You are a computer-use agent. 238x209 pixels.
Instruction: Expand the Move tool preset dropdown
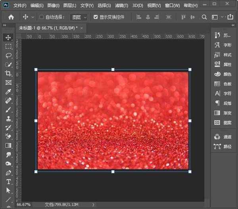point(33,17)
